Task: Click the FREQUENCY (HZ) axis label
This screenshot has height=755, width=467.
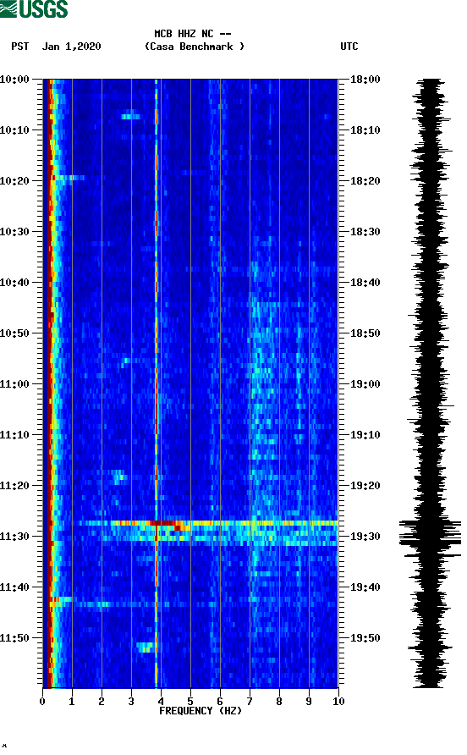Action: pyautogui.click(x=201, y=711)
